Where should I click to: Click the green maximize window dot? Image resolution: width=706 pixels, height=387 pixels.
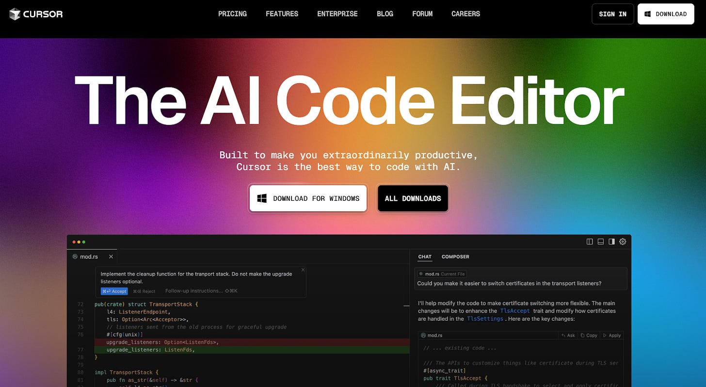[x=84, y=241]
